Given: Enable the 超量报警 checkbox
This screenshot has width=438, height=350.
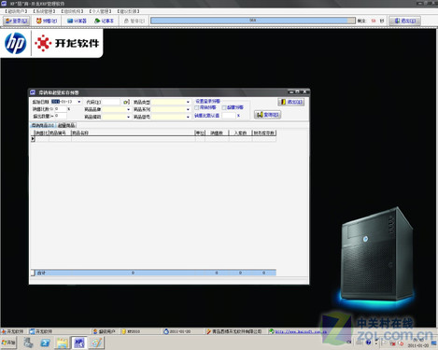Looking at the screenshot, I should pyautogui.click(x=224, y=107).
